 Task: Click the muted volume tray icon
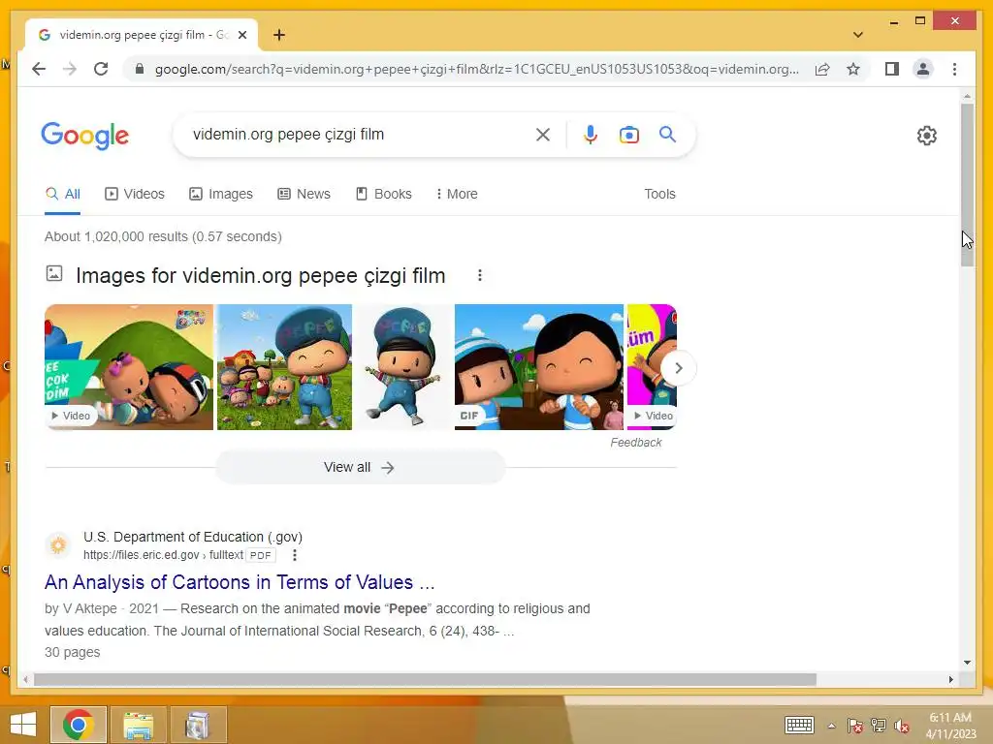(901, 726)
